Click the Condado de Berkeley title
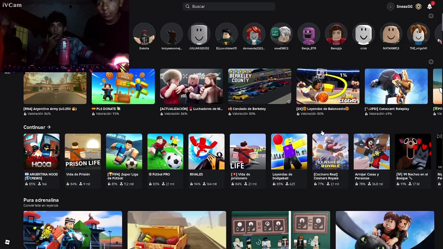Image resolution: width=443 pixels, height=249 pixels. [247, 109]
